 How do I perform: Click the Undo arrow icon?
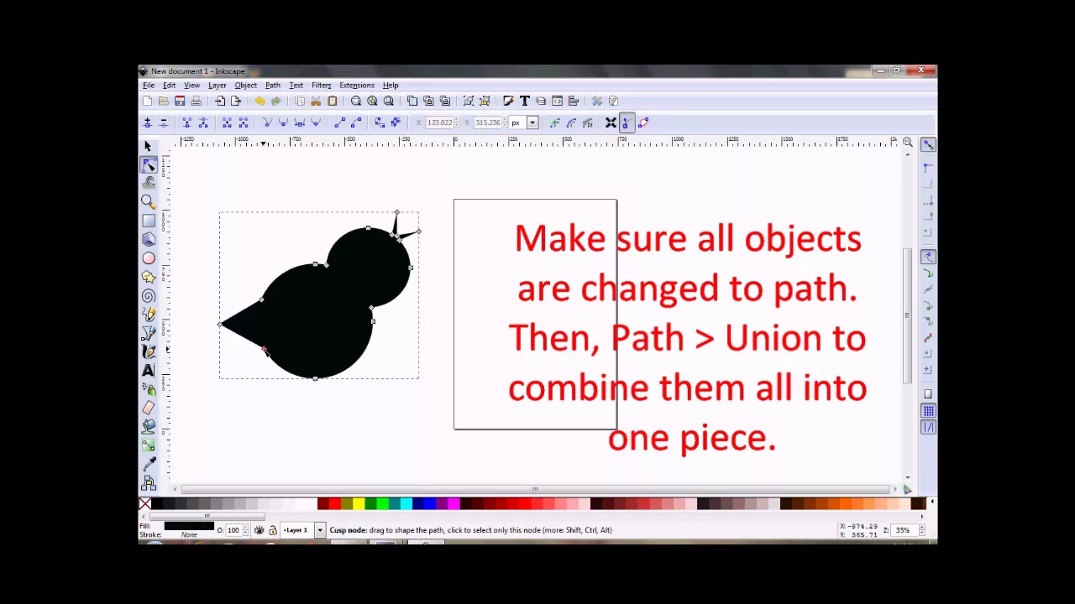tap(260, 101)
